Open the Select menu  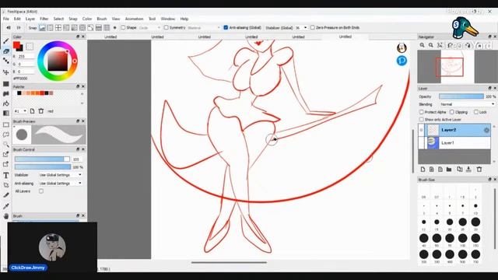[58, 19]
